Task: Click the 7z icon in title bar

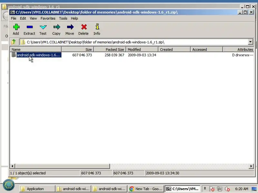Action: (13, 12)
